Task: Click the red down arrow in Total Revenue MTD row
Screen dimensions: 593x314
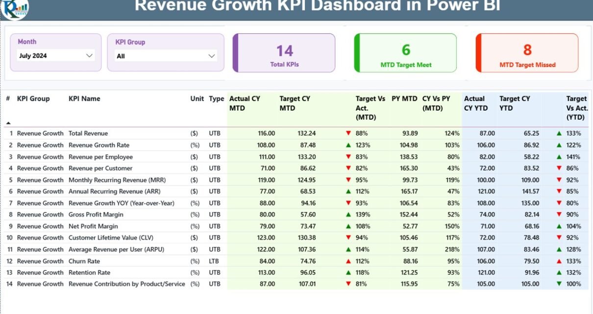Action: (348, 133)
